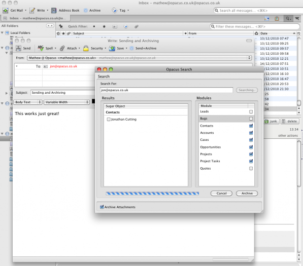Click the Attach paperclip icon

pyautogui.click(x=62, y=48)
